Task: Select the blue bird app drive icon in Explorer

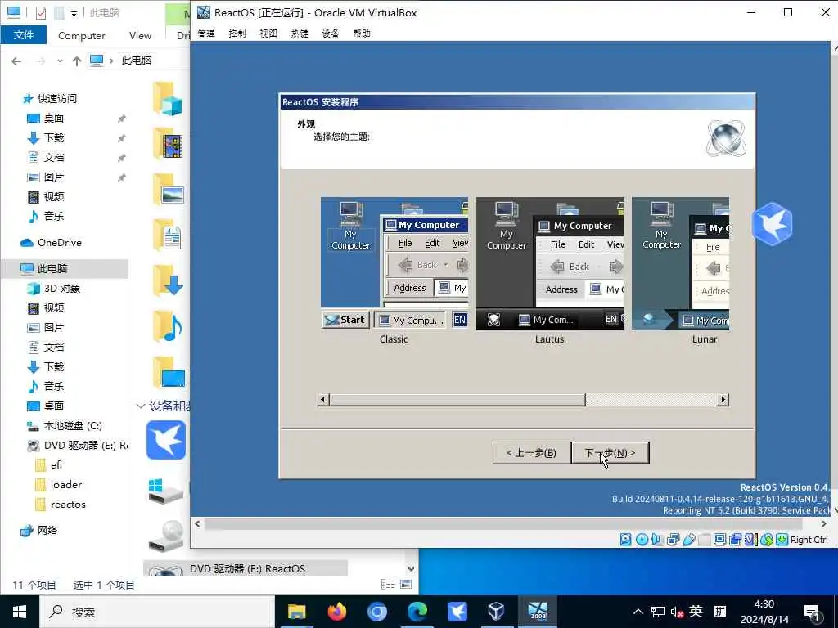Action: [166, 440]
